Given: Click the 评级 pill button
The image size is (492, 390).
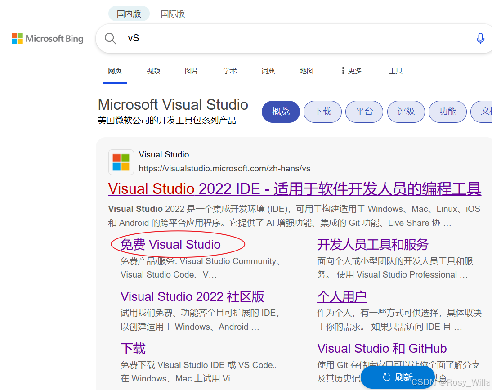Looking at the screenshot, I should pos(406,112).
